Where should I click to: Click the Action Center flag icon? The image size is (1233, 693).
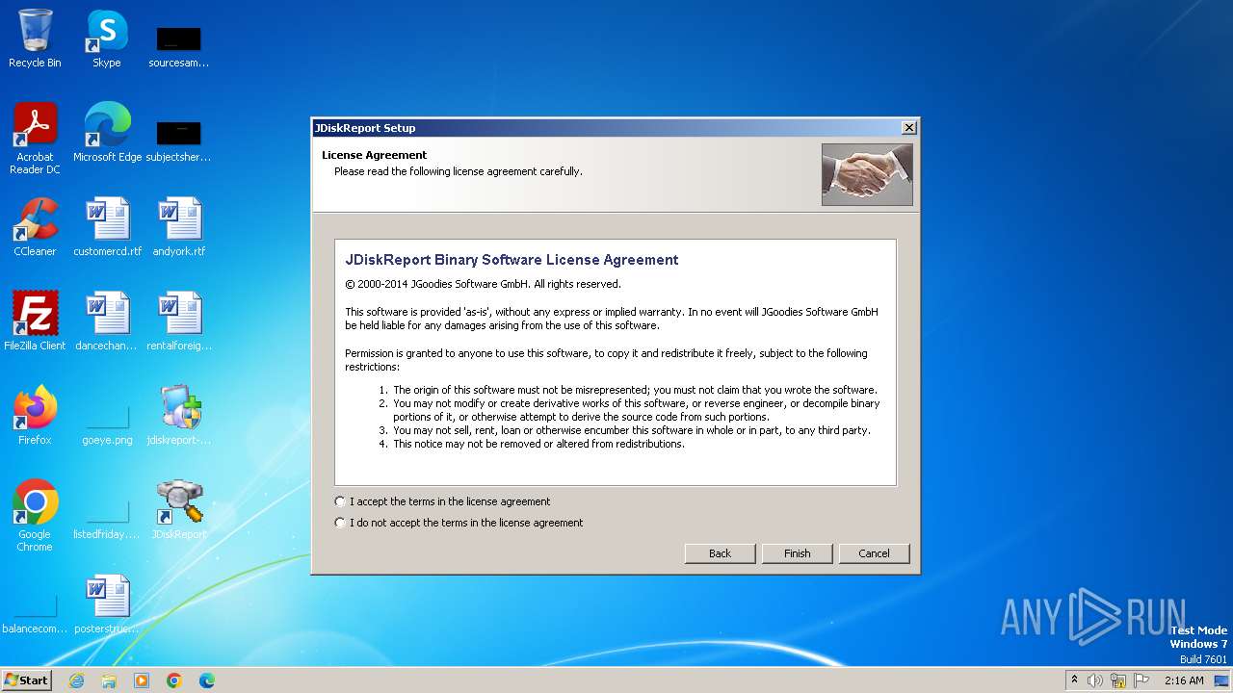[1142, 680]
